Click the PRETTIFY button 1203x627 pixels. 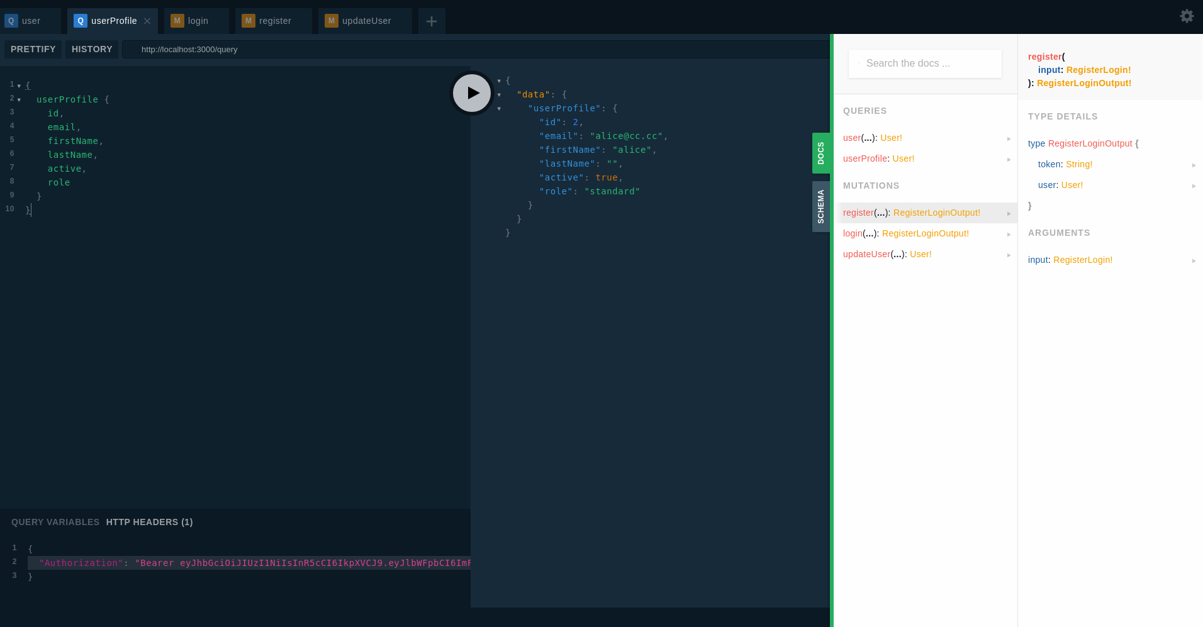33,49
